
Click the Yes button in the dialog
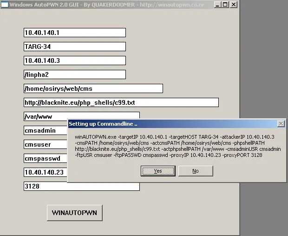point(158,171)
